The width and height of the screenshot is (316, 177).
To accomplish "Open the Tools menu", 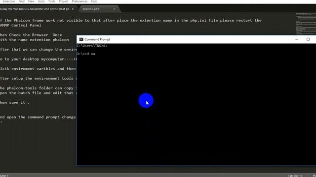I will click(51, 1).
